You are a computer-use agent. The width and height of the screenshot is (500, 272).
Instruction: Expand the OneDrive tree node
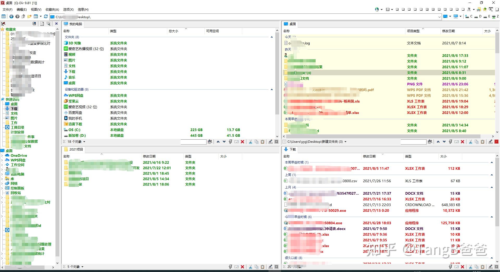pos(2,155)
